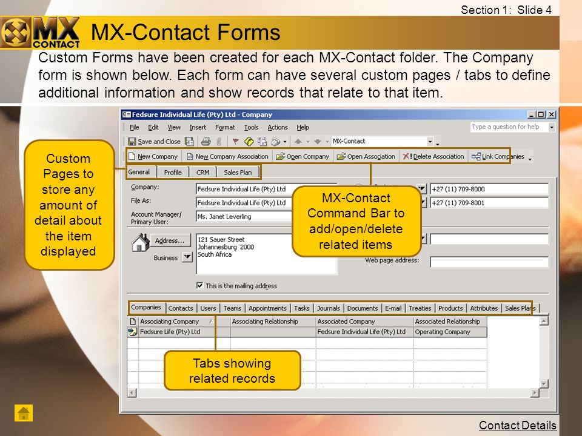Select the Products related-records tab
The image size is (582, 436).
[x=450, y=308]
